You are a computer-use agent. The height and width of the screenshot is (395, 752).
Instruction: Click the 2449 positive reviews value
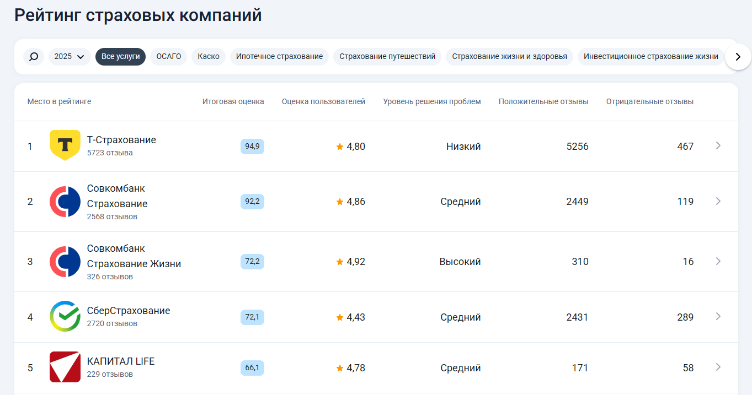coord(578,202)
